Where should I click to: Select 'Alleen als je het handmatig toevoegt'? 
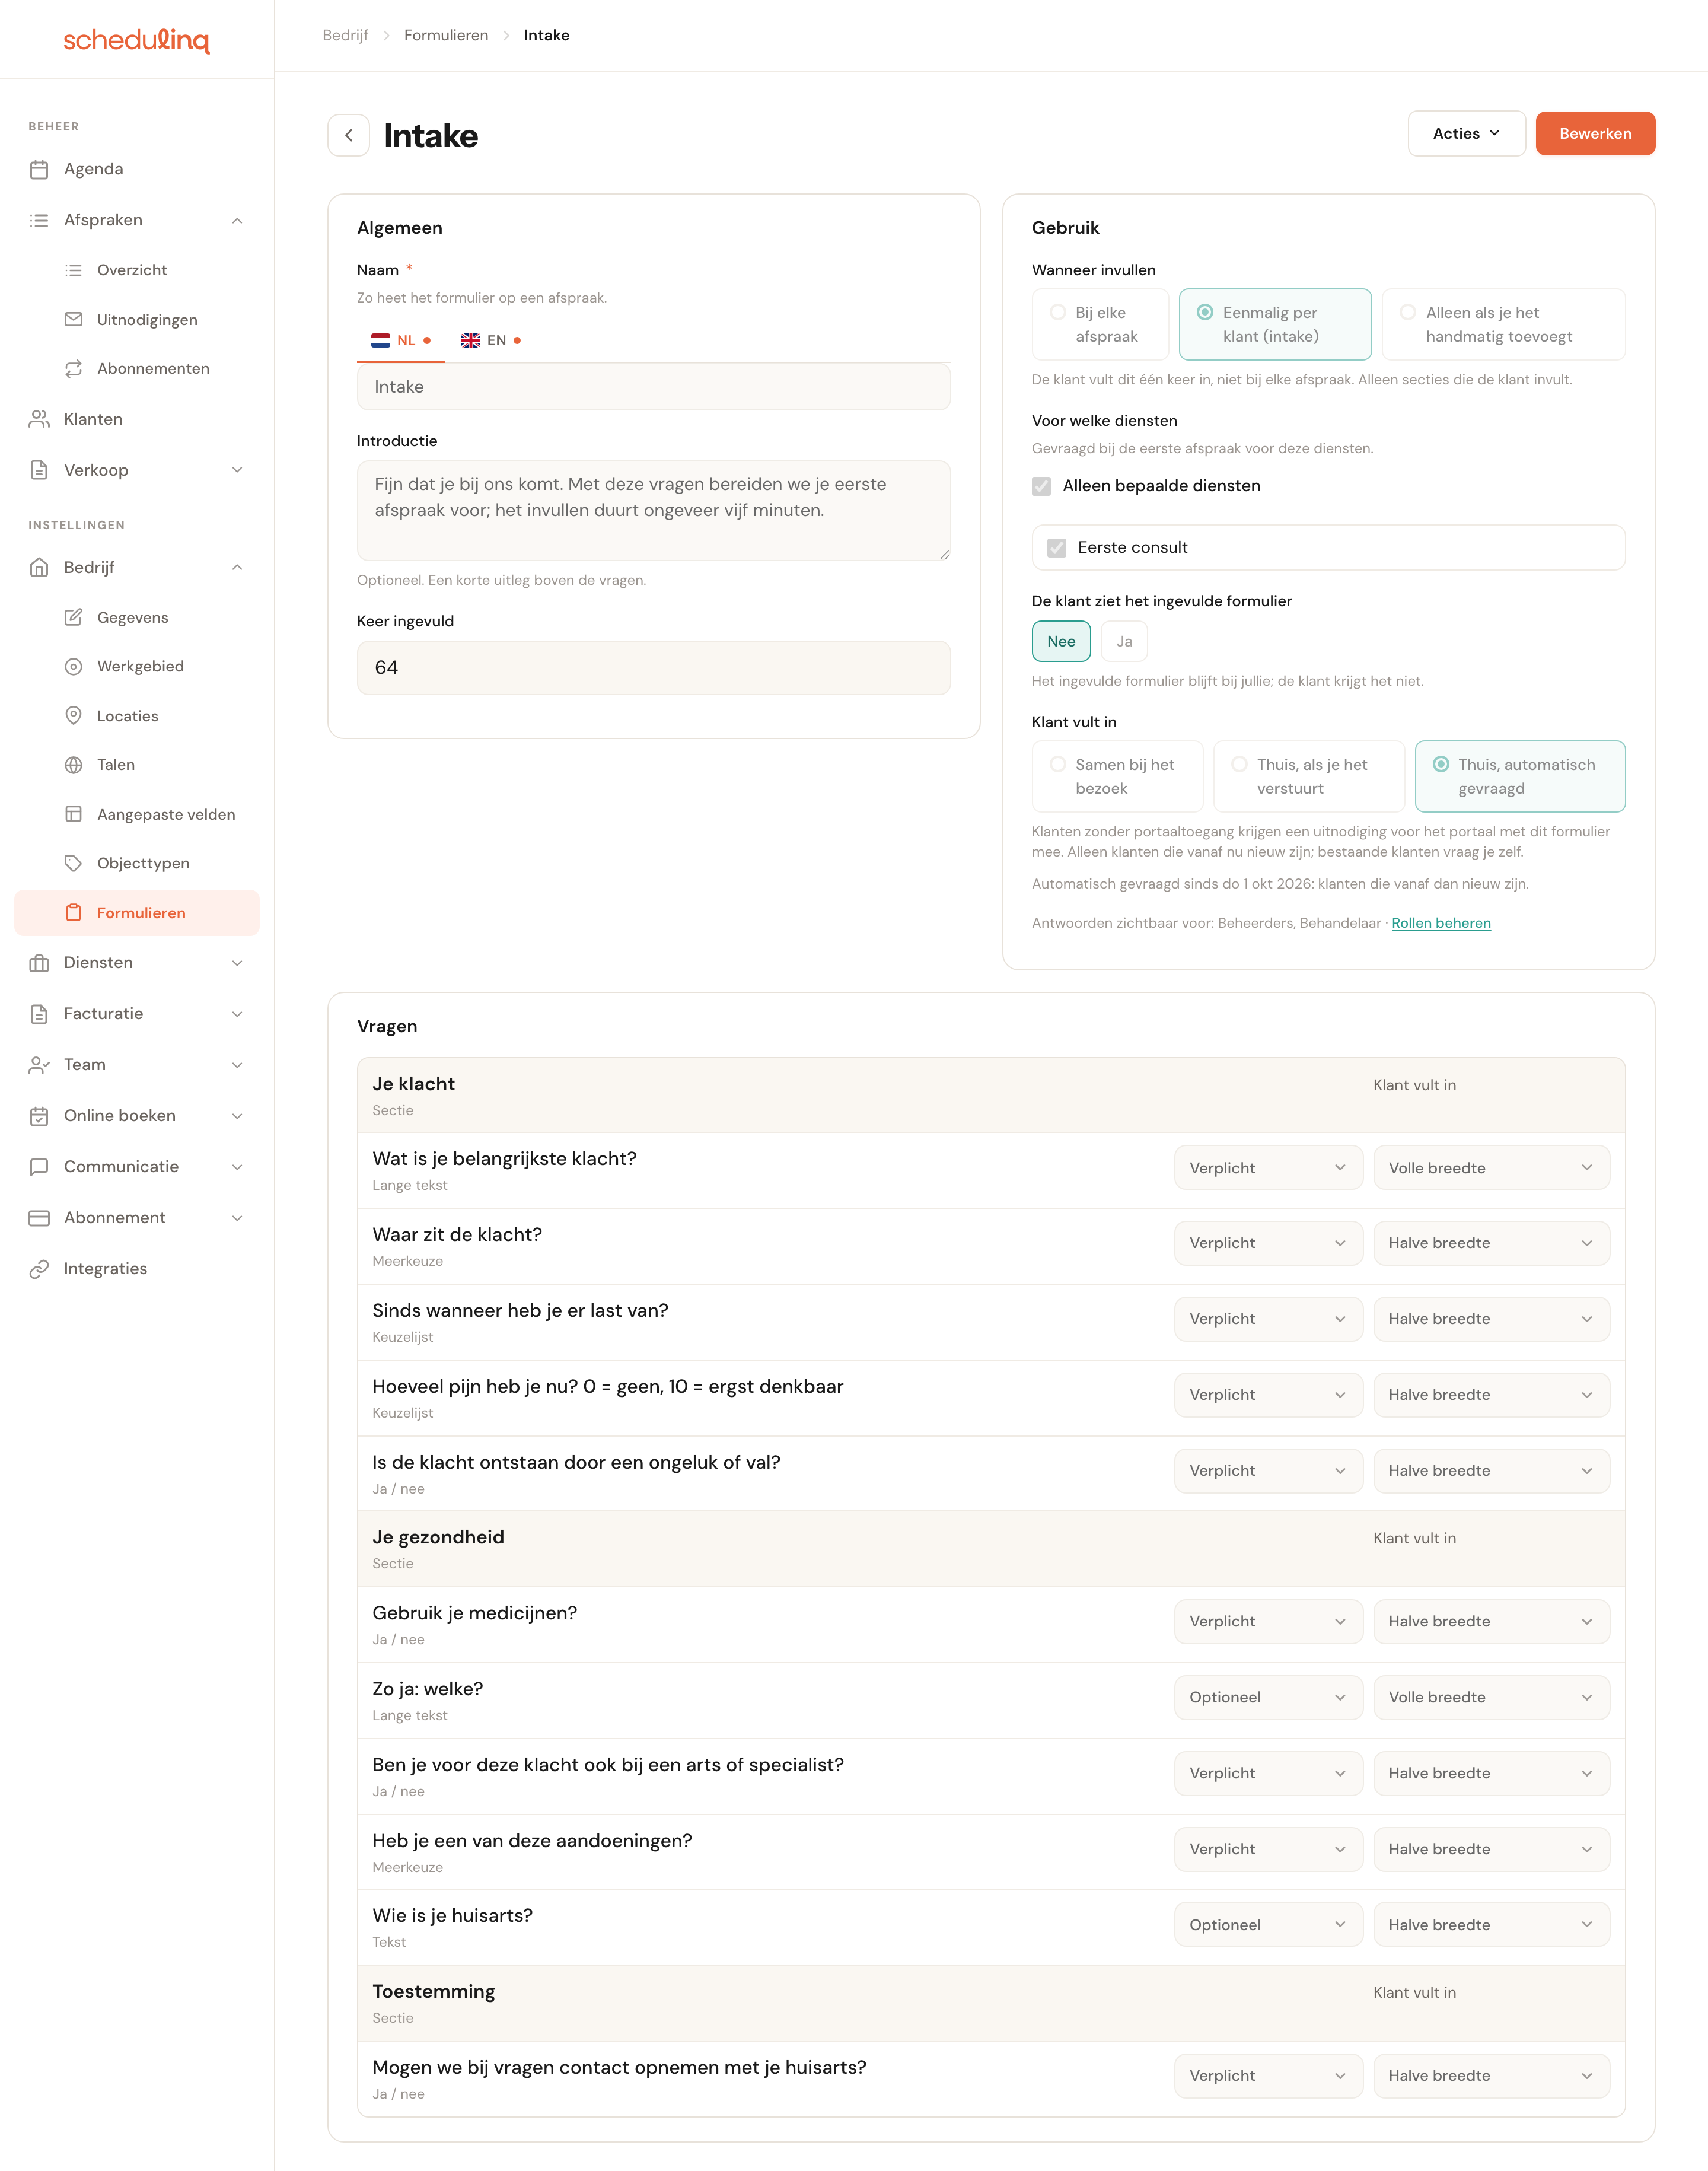tap(1503, 325)
